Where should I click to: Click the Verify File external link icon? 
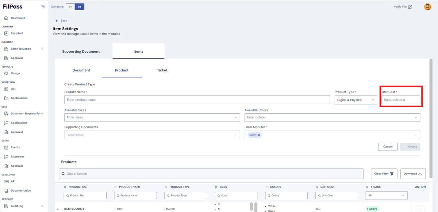click(410, 7)
